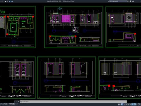
Task: Click the sign-in label next to the user icon
Action: [x=133, y=1]
